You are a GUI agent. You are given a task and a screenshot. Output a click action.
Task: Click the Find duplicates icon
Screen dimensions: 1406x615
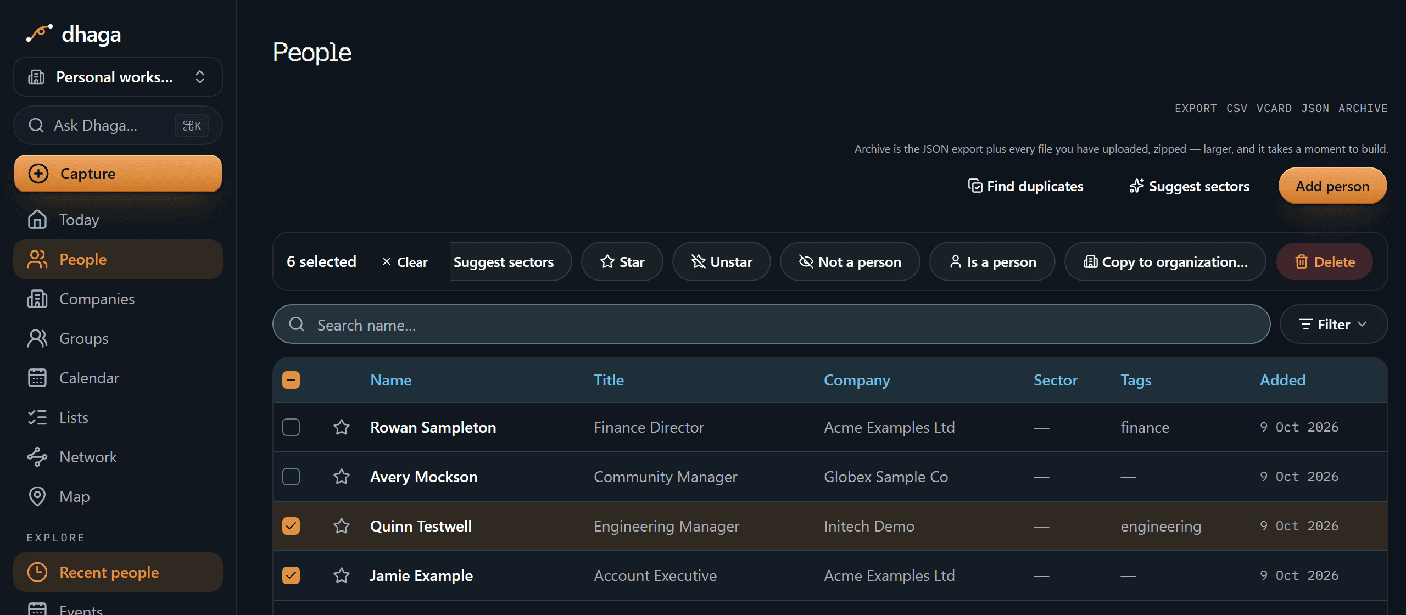click(975, 186)
